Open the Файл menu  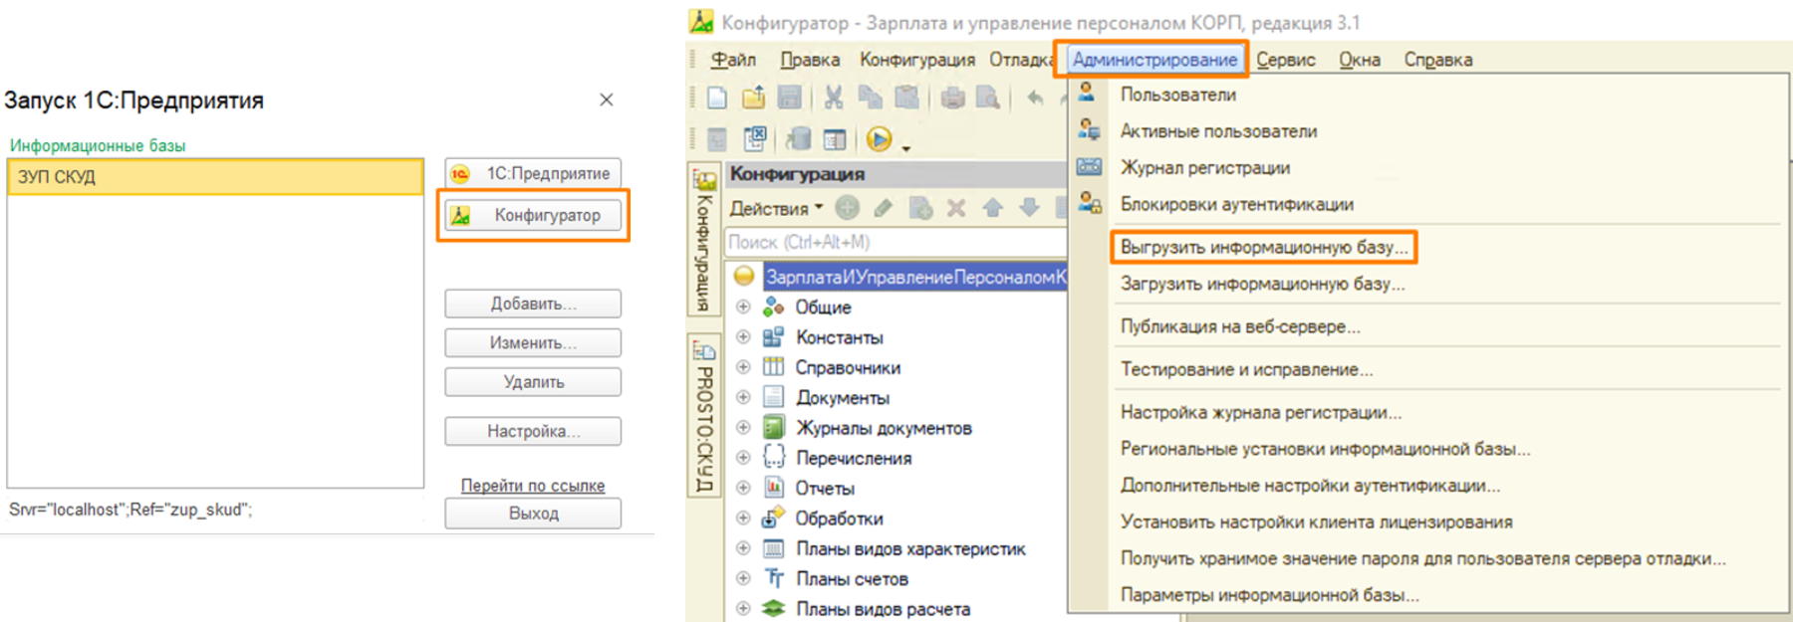733,60
